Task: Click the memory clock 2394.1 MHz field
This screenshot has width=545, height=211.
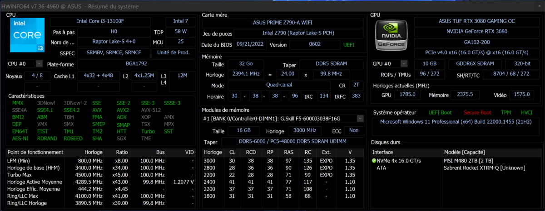Action: pyautogui.click(x=246, y=74)
